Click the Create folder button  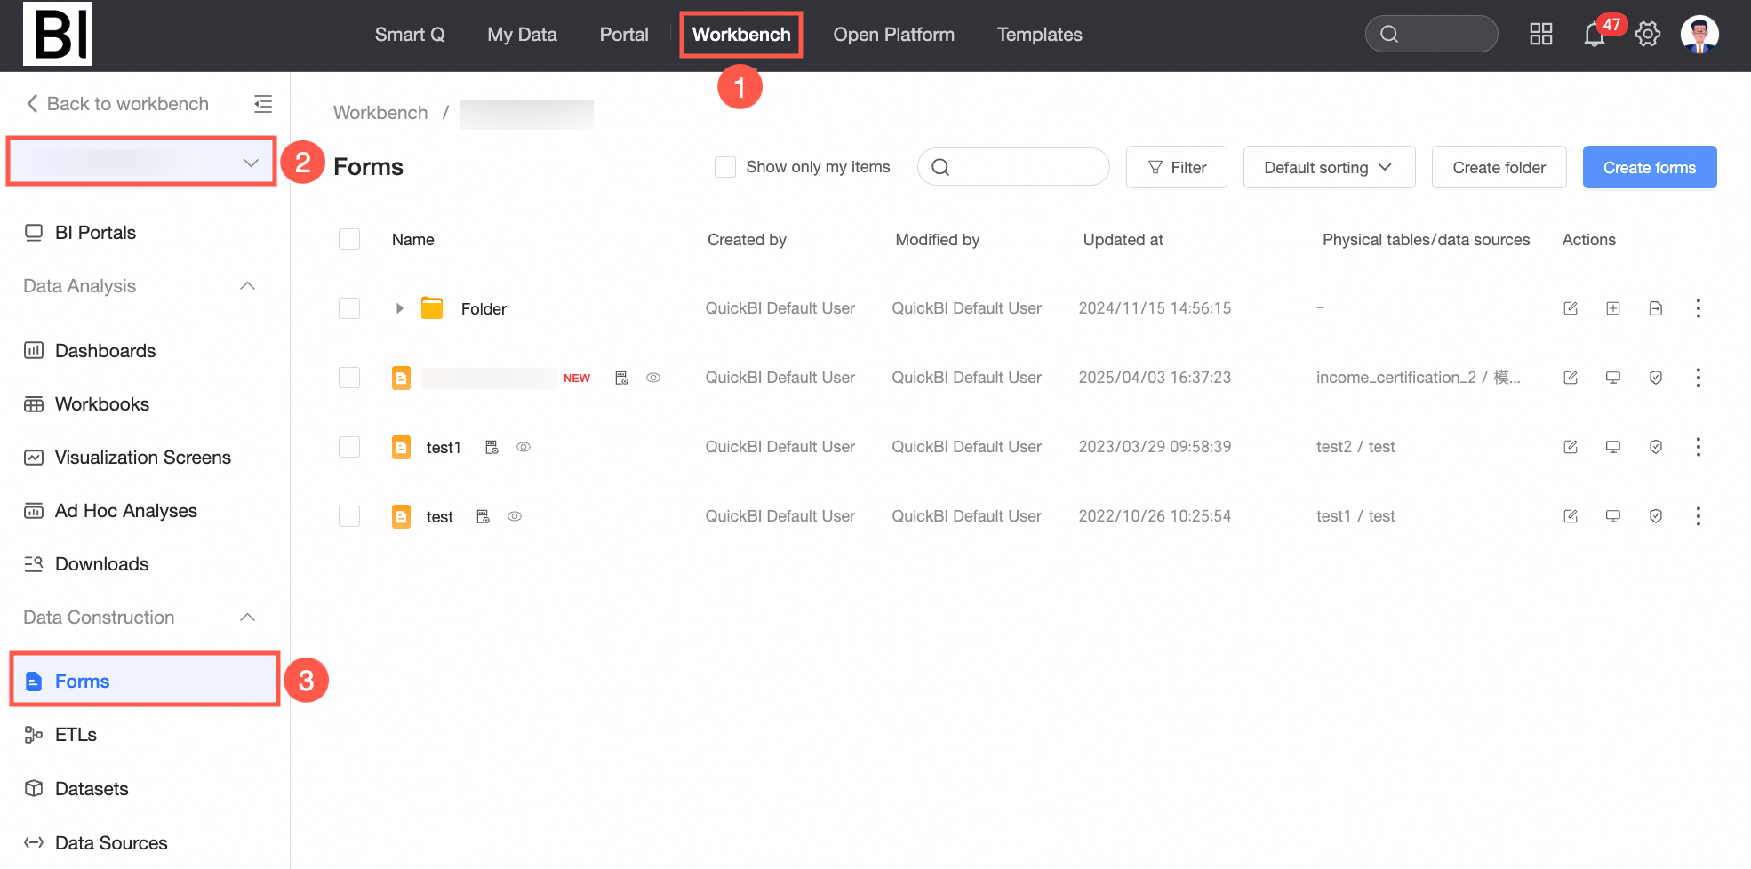tap(1499, 167)
